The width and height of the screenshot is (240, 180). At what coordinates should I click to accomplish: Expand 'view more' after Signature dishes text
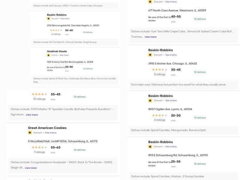point(31,115)
